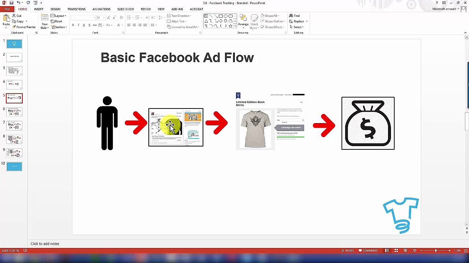Click Find in the Editing group

(294, 16)
